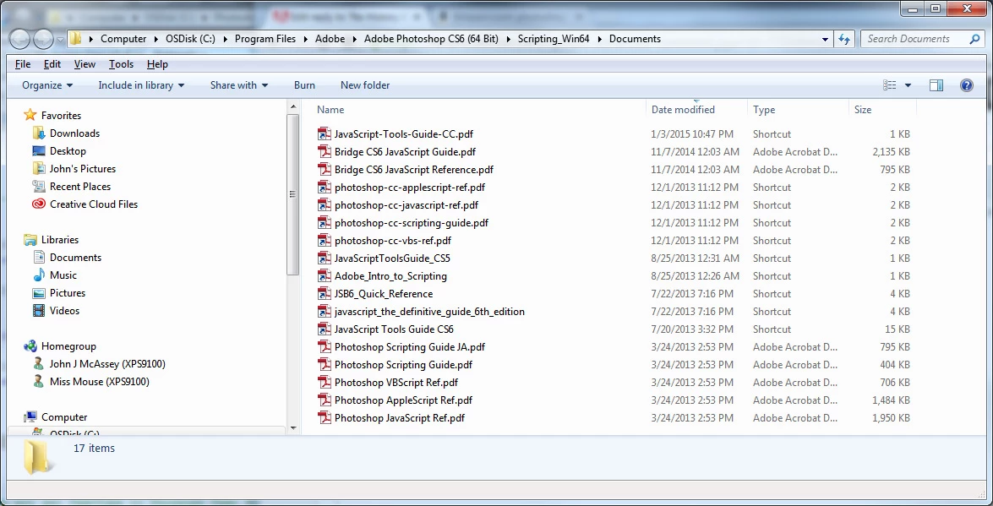Viewport: 993px width, 506px height.
Task: Click the Computer icon in navigation pane
Action: 30,416
